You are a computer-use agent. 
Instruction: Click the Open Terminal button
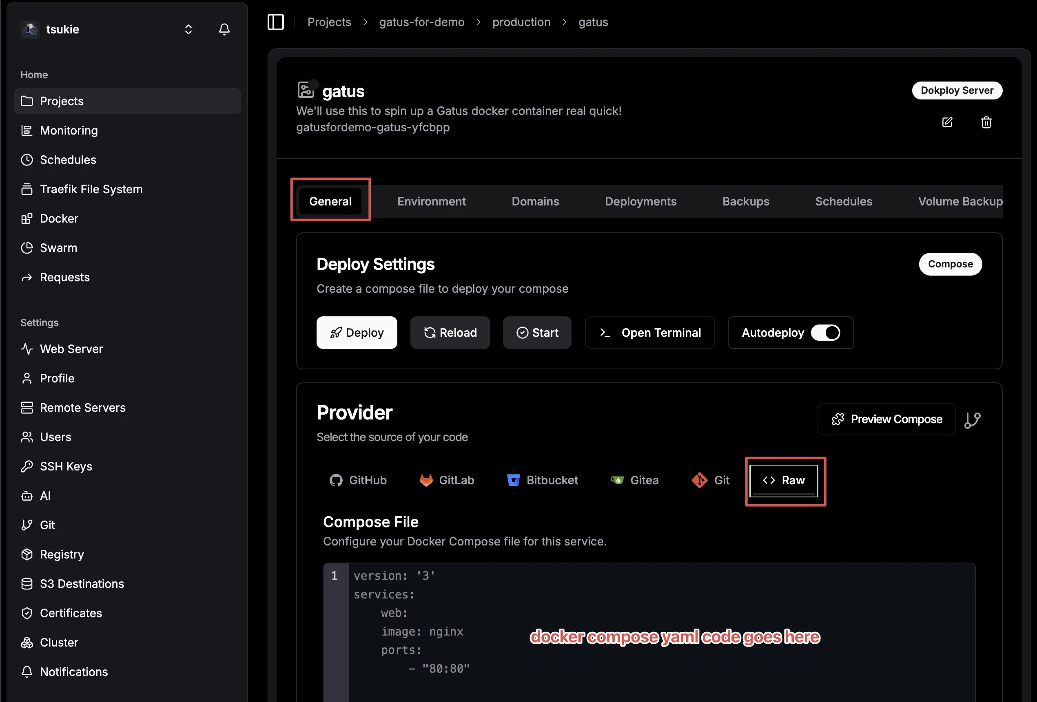tap(650, 333)
